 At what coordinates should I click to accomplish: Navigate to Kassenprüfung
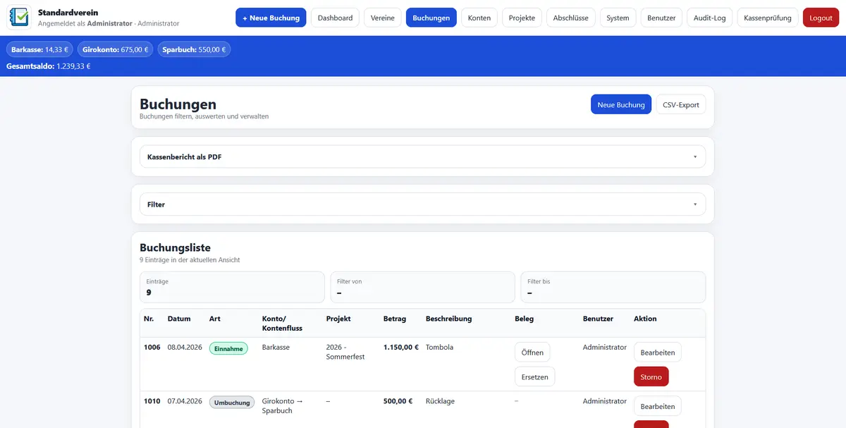[x=768, y=18]
